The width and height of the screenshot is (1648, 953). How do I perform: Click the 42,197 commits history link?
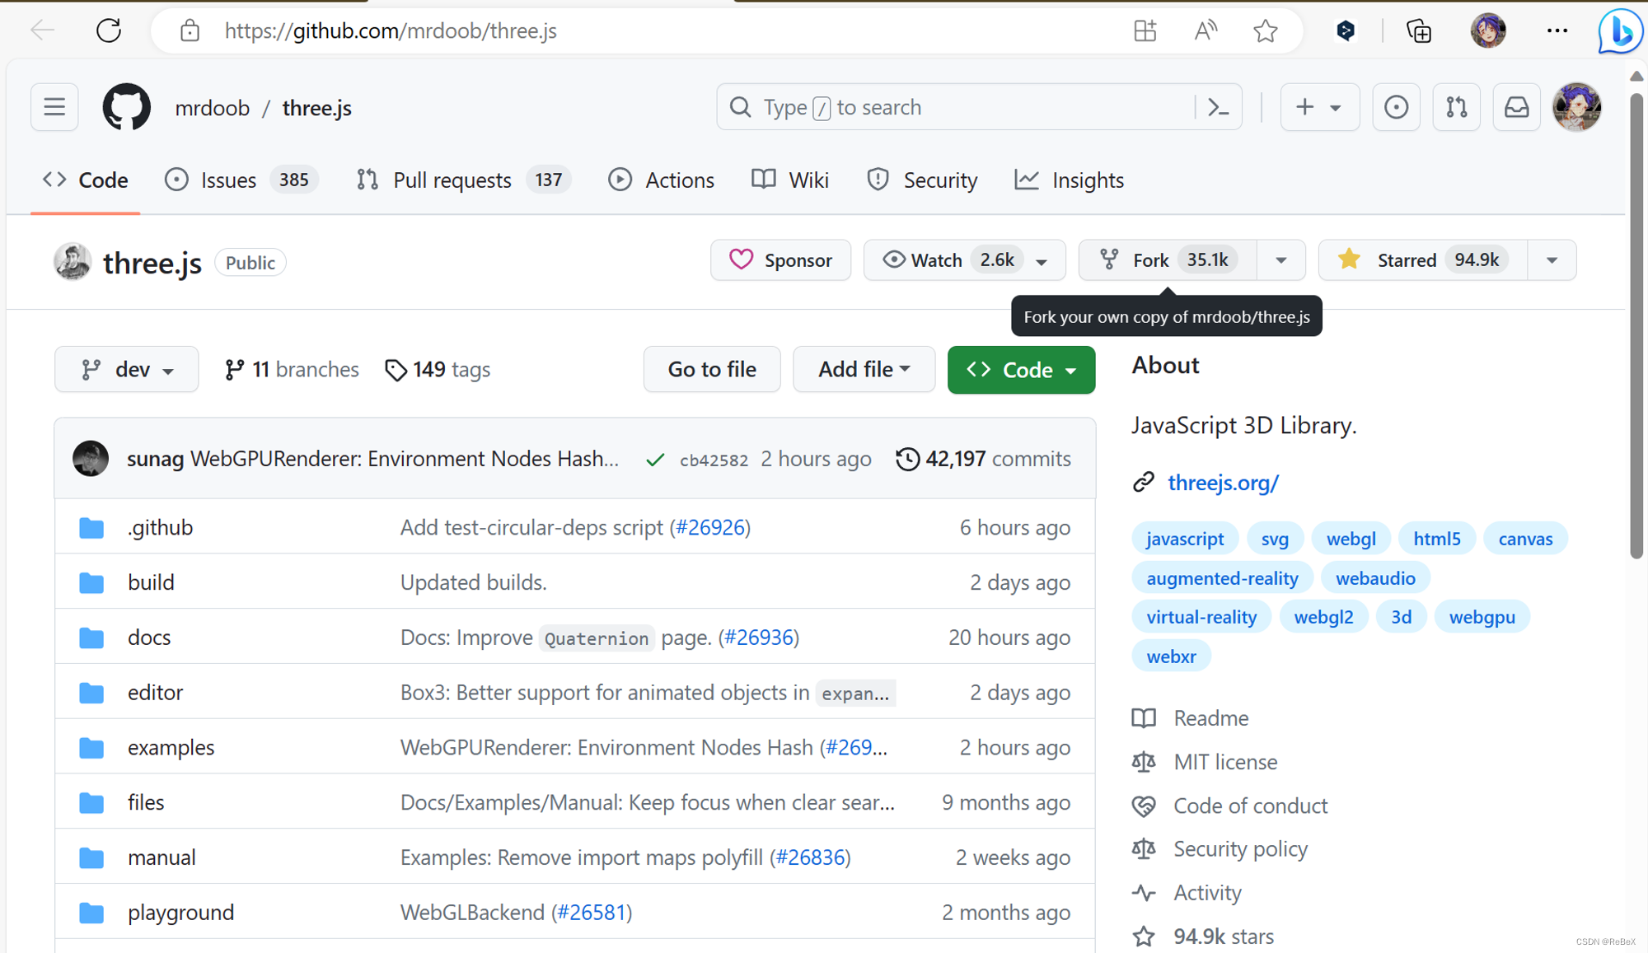[x=984, y=459]
